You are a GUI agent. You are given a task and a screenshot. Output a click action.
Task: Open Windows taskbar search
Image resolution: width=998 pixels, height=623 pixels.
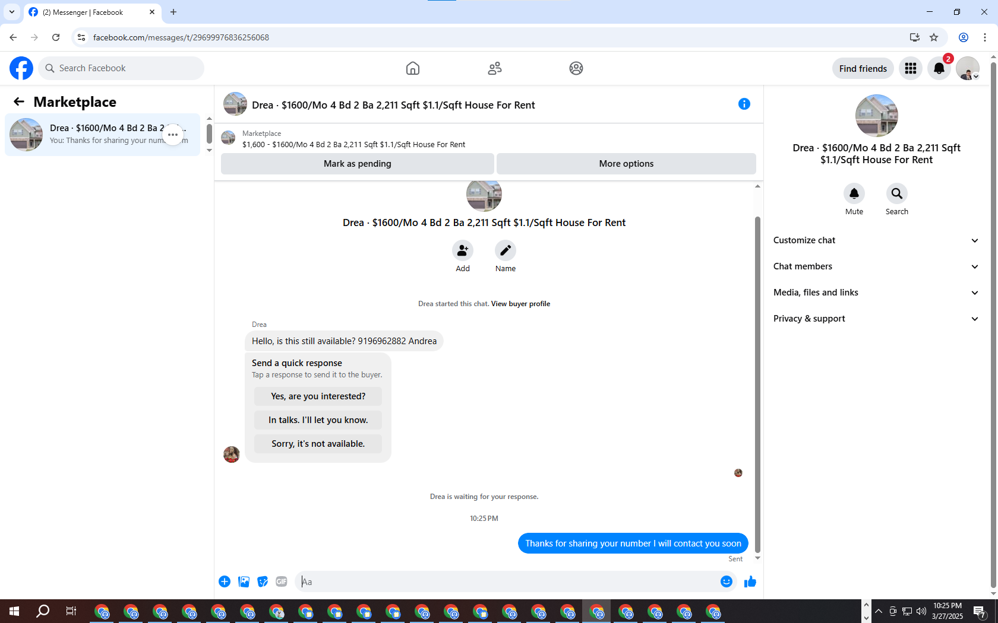(x=43, y=611)
